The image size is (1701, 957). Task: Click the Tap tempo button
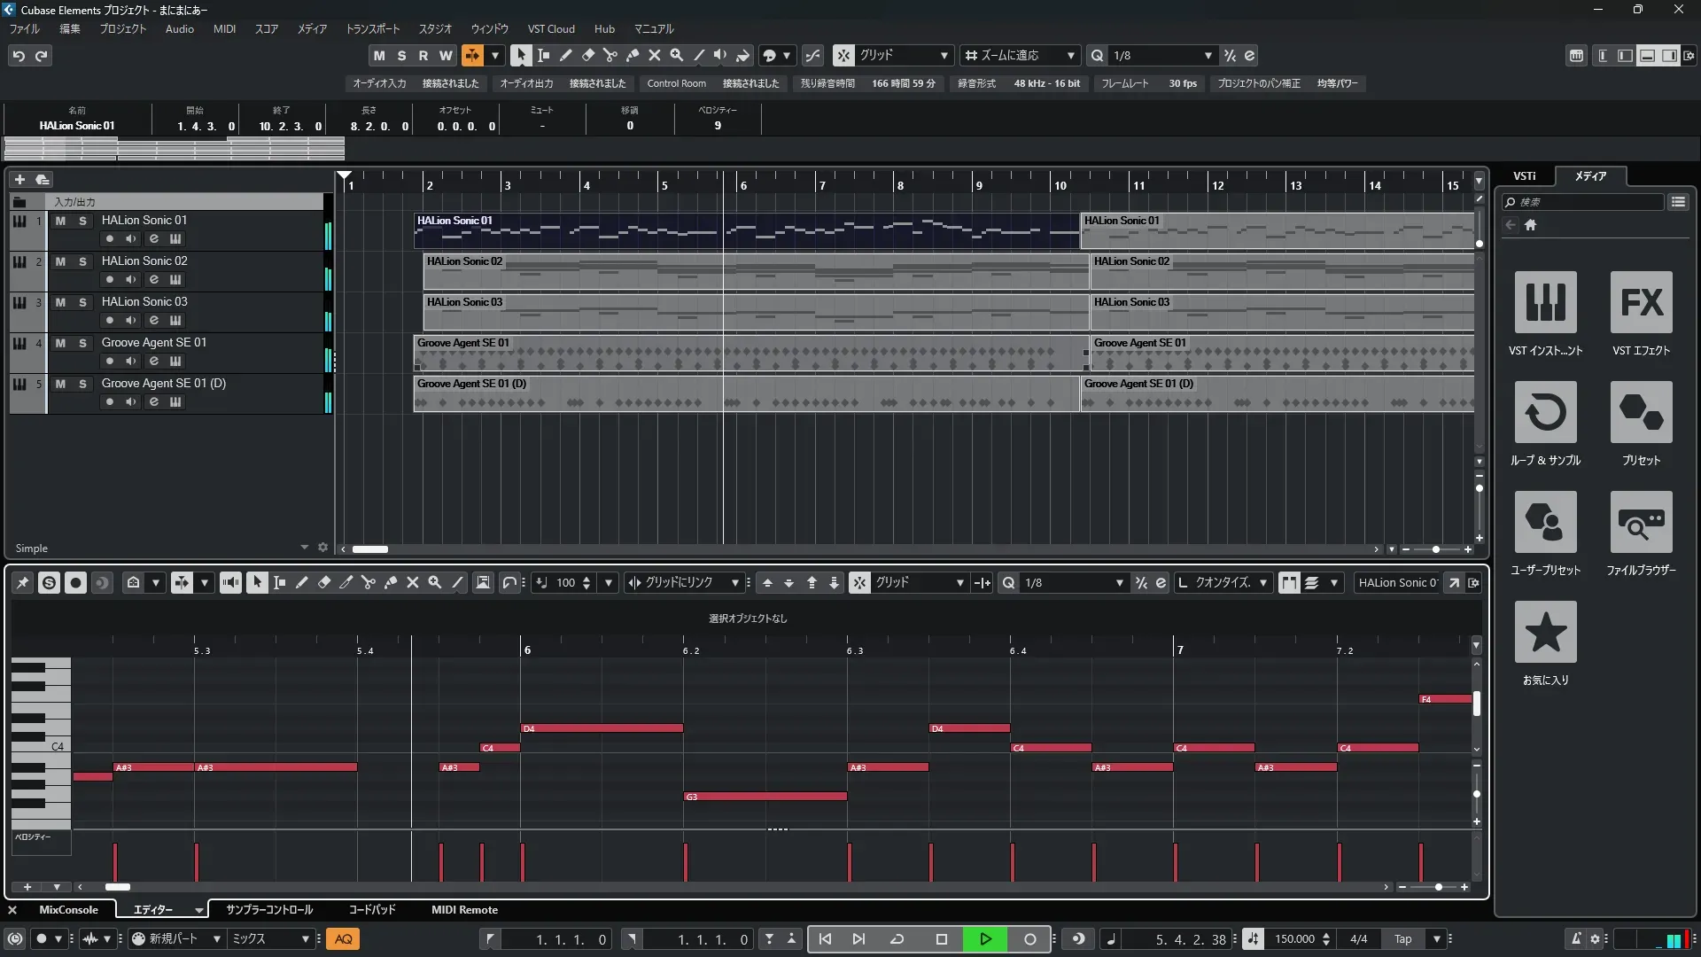[x=1402, y=939]
